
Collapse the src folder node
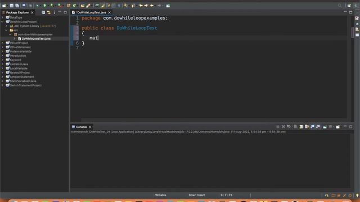(x=6, y=30)
